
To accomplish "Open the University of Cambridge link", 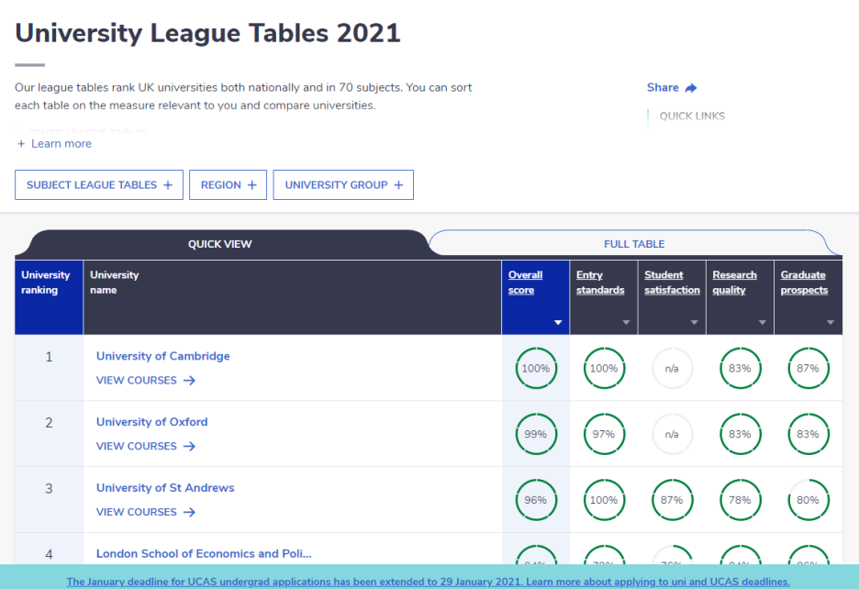I will 163,356.
